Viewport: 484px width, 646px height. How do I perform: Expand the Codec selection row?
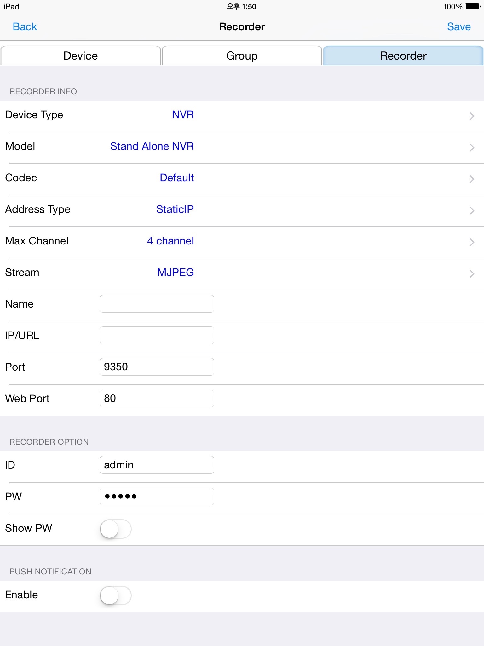(x=242, y=179)
